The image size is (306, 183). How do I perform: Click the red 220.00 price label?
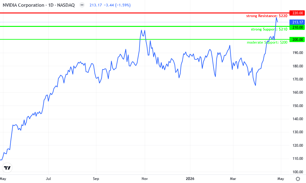pyautogui.click(x=297, y=13)
